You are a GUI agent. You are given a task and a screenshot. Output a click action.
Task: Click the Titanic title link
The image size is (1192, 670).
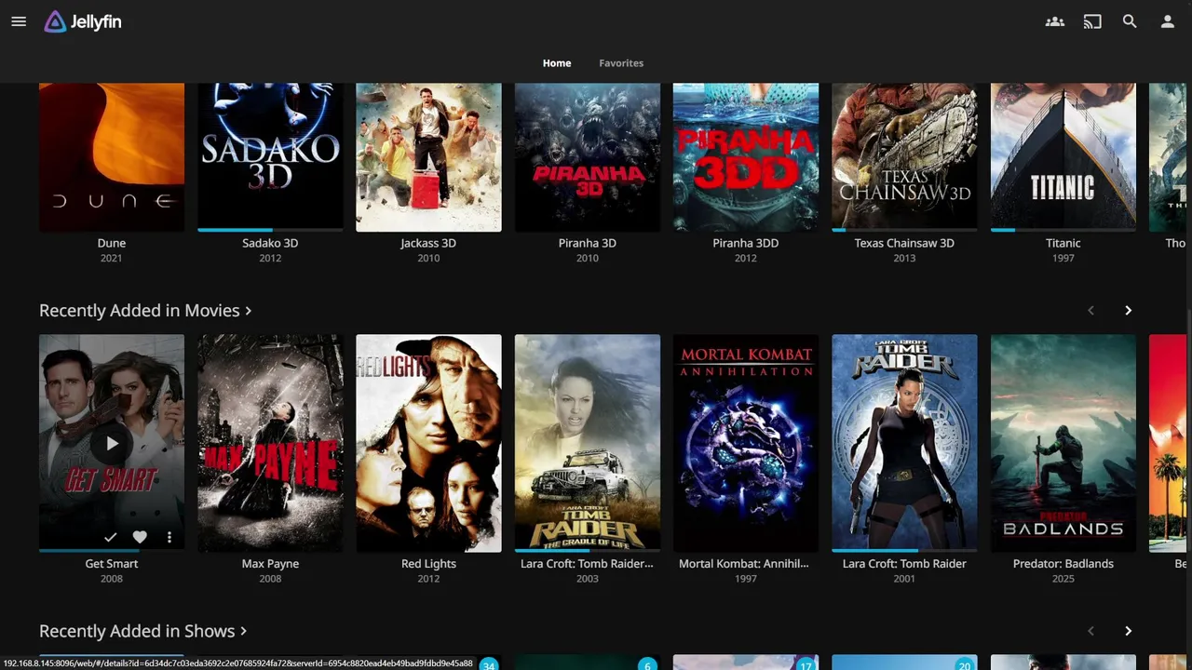coord(1063,243)
